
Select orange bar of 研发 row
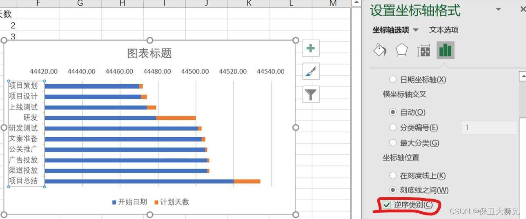(176, 118)
